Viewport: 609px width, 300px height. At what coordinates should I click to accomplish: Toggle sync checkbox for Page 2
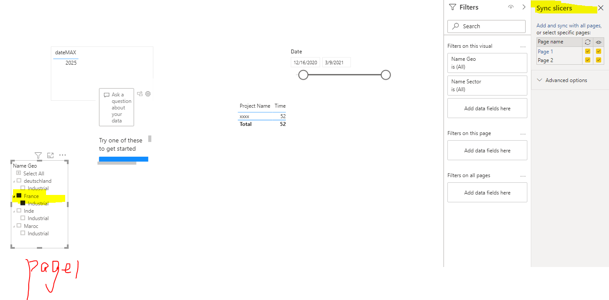tap(588, 60)
